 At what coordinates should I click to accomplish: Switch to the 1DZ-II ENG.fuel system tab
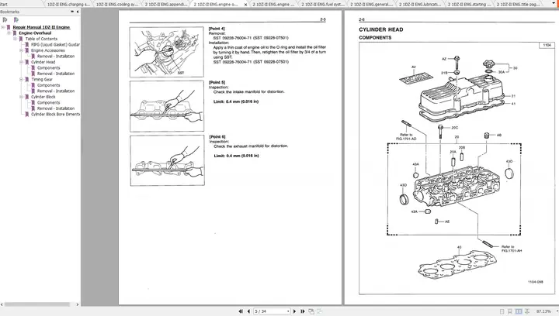322,5
